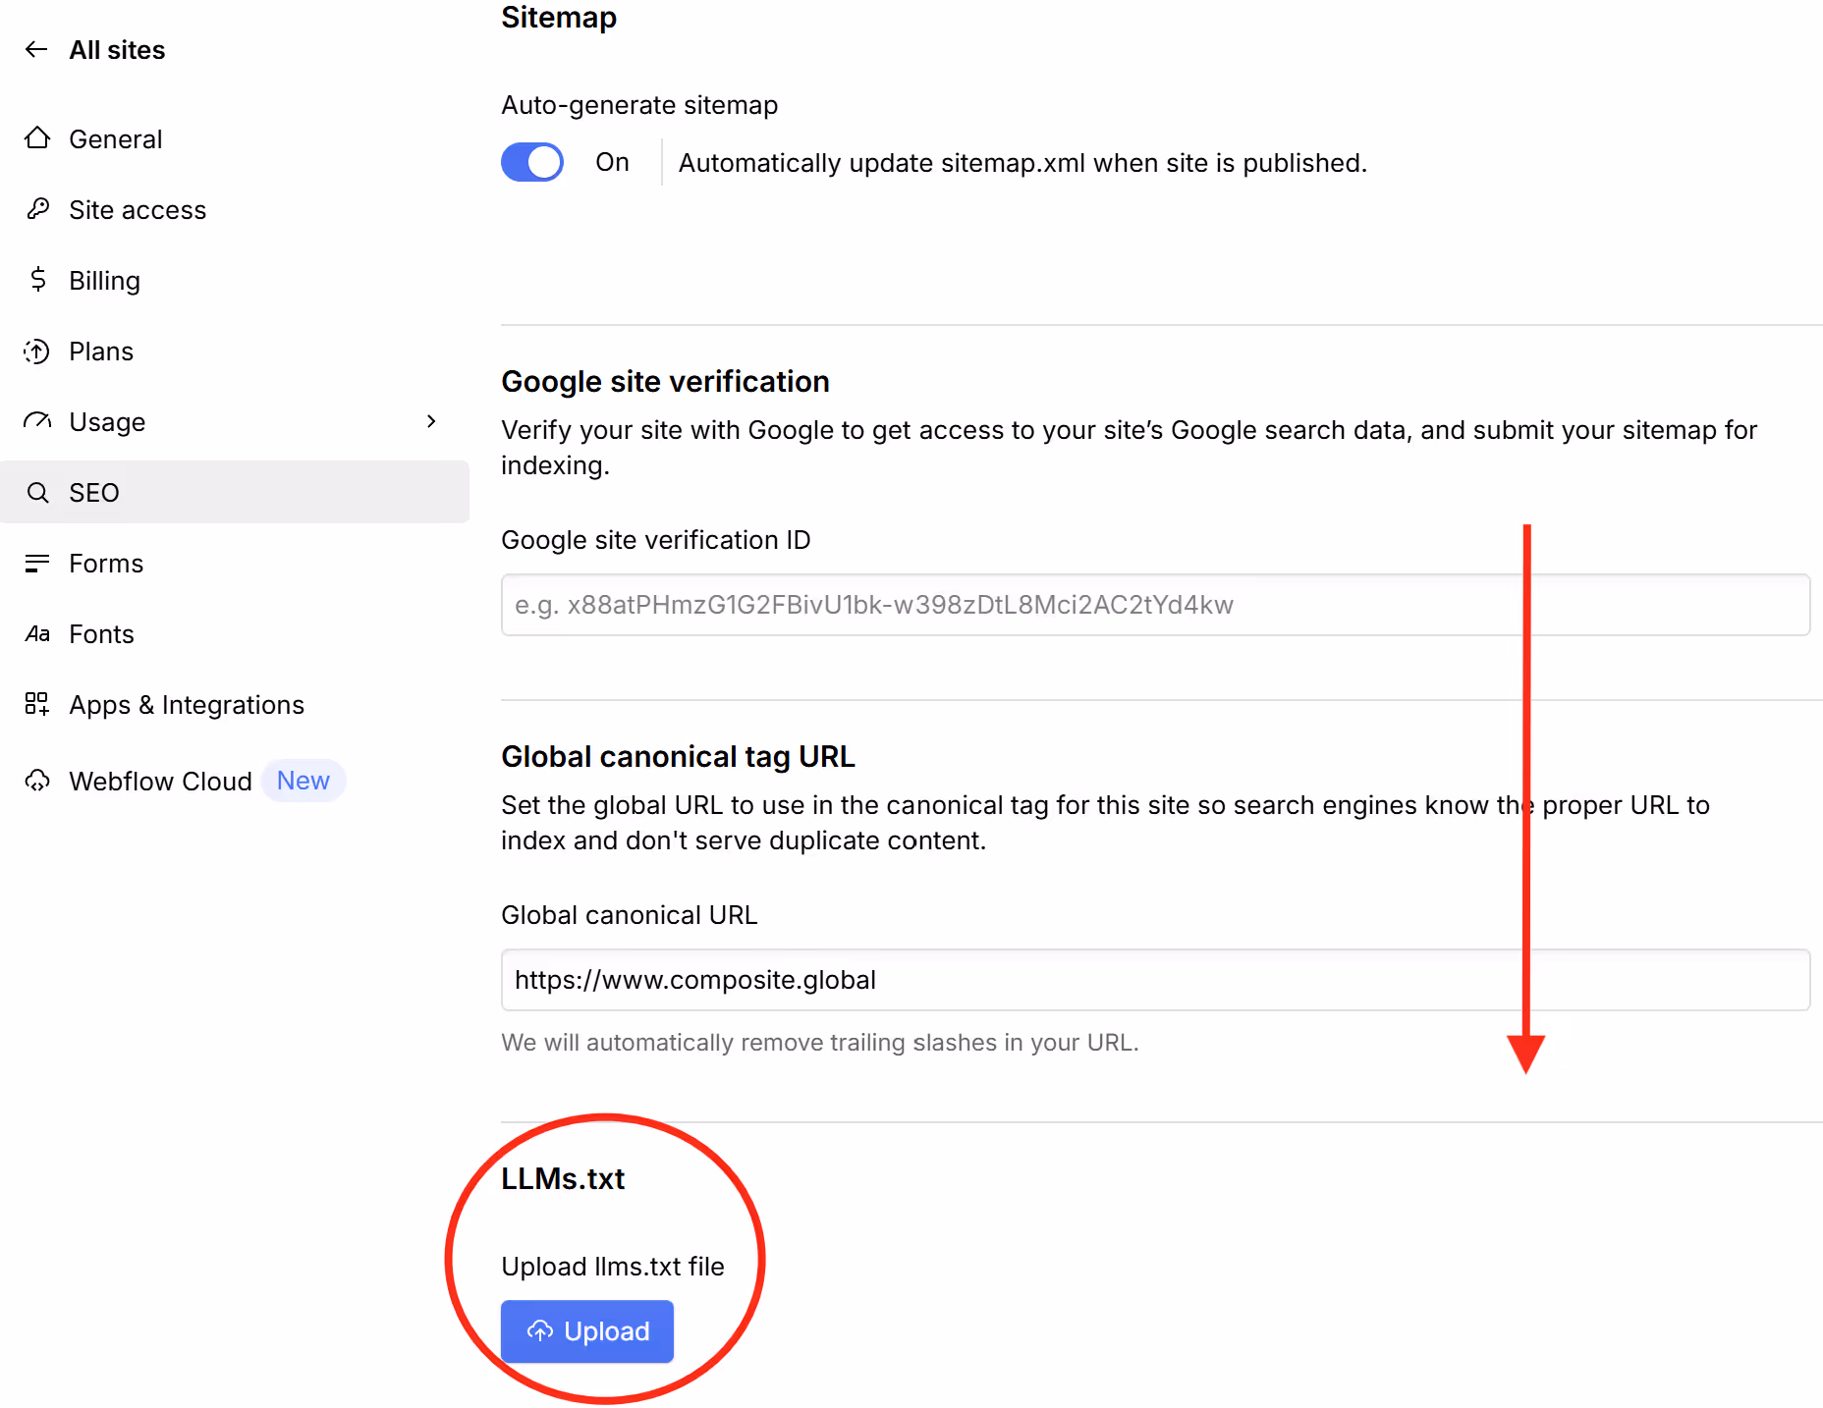Click the Plans icon in the sidebar
Image resolution: width=1823 pixels, height=1408 pixels.
38,351
